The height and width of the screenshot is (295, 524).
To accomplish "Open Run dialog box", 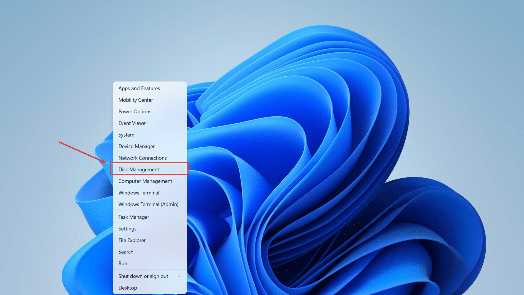I will (123, 263).
